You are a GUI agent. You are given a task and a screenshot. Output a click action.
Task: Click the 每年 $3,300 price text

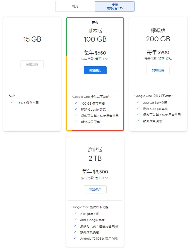tap(95, 172)
